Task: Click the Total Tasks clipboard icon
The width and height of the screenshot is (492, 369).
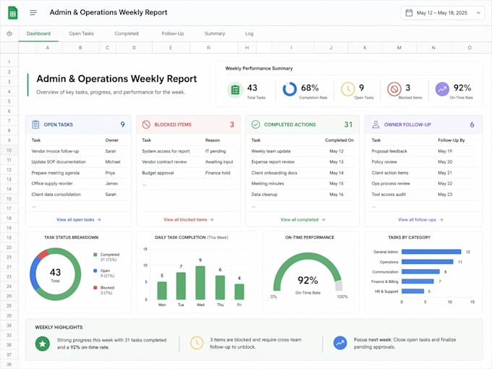Action: 235,90
